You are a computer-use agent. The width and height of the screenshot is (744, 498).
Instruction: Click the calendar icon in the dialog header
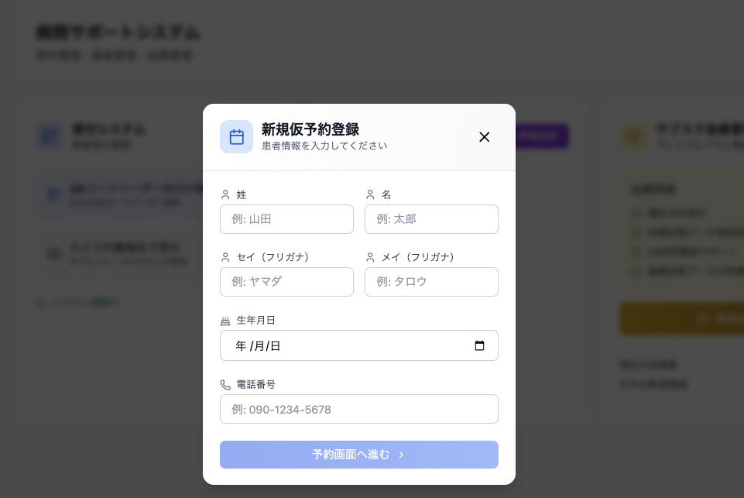click(x=236, y=136)
